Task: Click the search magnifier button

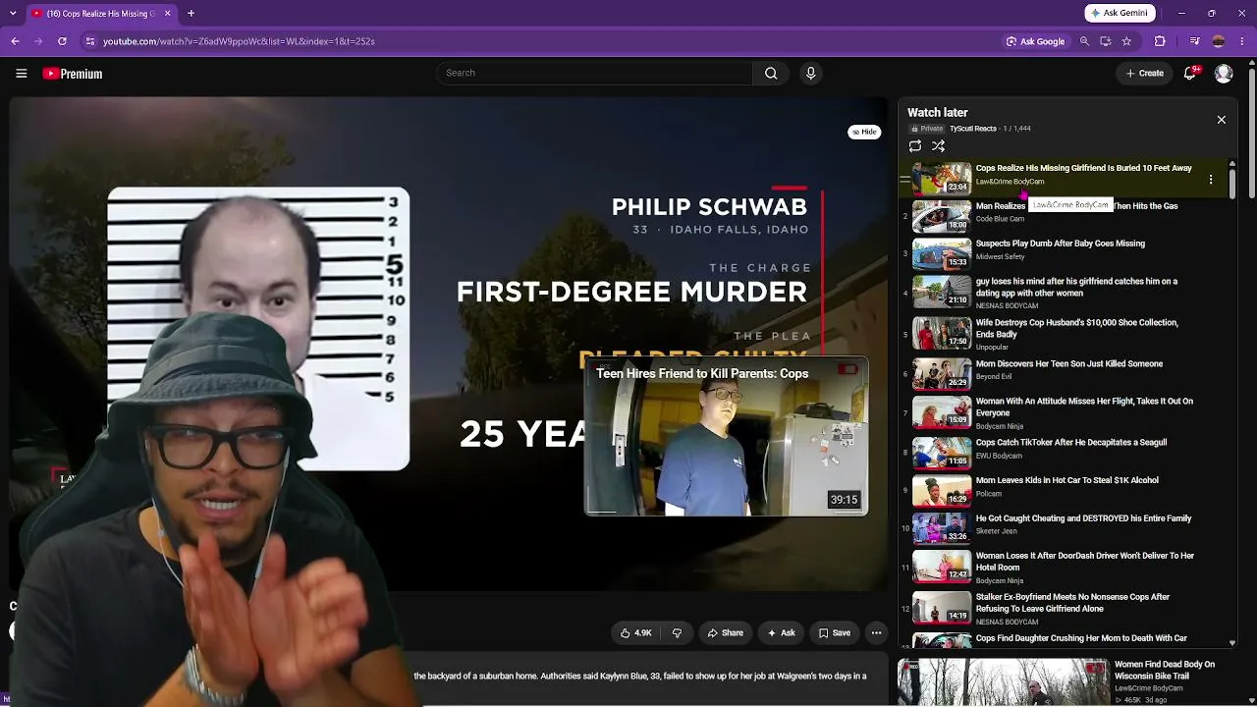Action: click(771, 73)
